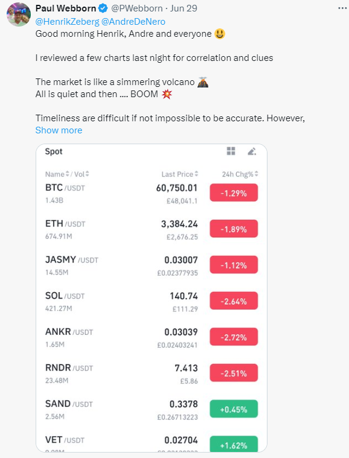Viewport: 349px width, 458px height.
Task: Switch to grid view icon in Spot panel
Action: pos(231,151)
